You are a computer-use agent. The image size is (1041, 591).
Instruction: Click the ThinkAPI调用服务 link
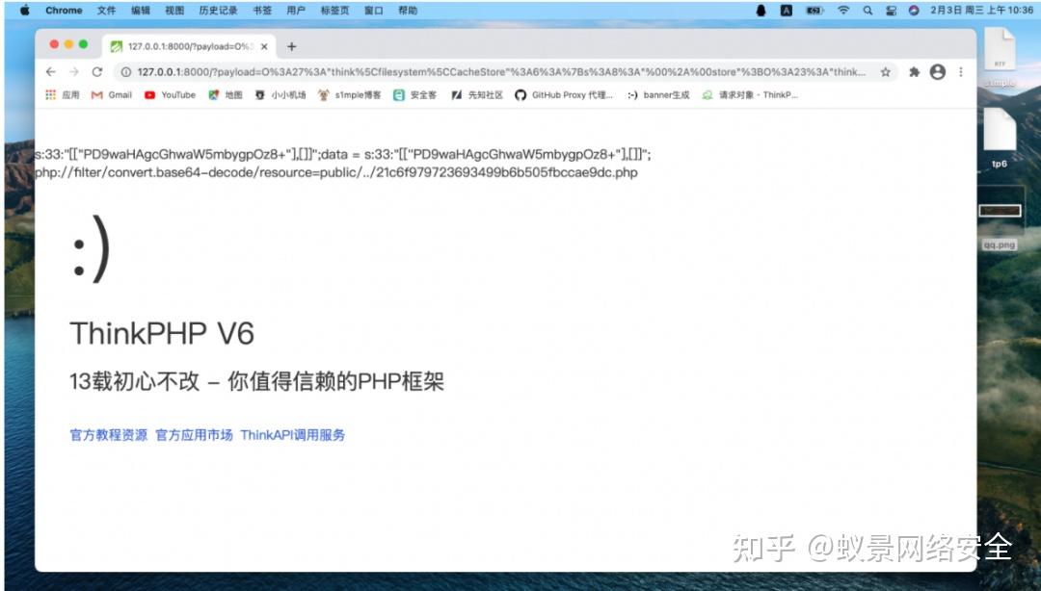coord(293,434)
